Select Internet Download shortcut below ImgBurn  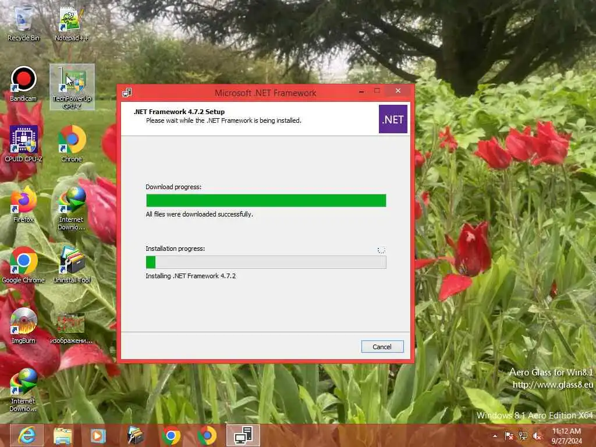[23, 390]
